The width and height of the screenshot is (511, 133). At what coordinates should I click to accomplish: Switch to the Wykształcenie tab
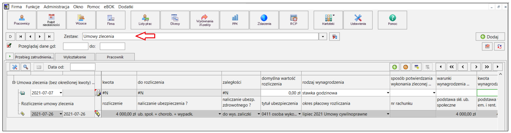point(74,57)
